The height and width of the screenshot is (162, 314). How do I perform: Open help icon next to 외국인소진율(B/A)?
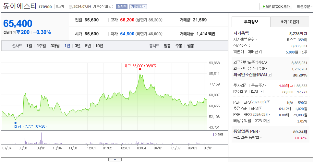pyautogui.click(x=270, y=75)
